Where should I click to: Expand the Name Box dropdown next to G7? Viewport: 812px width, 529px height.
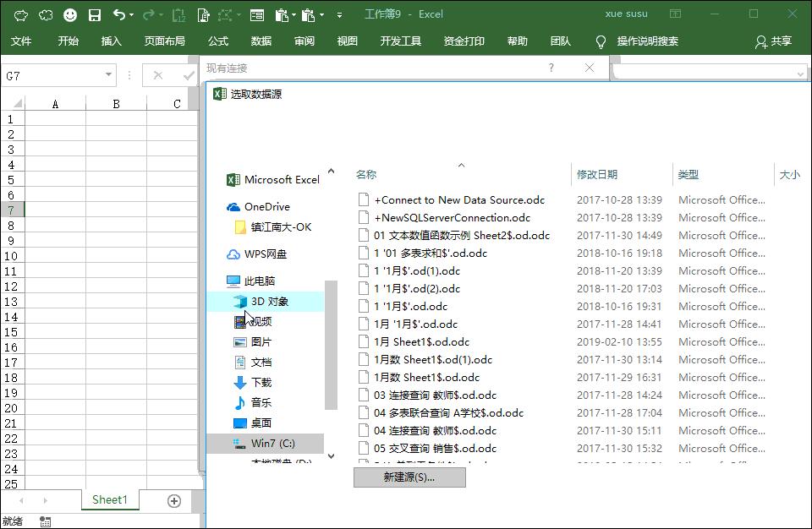(x=108, y=75)
